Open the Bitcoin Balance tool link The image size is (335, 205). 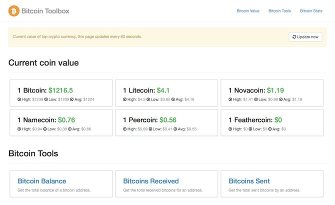point(42,181)
